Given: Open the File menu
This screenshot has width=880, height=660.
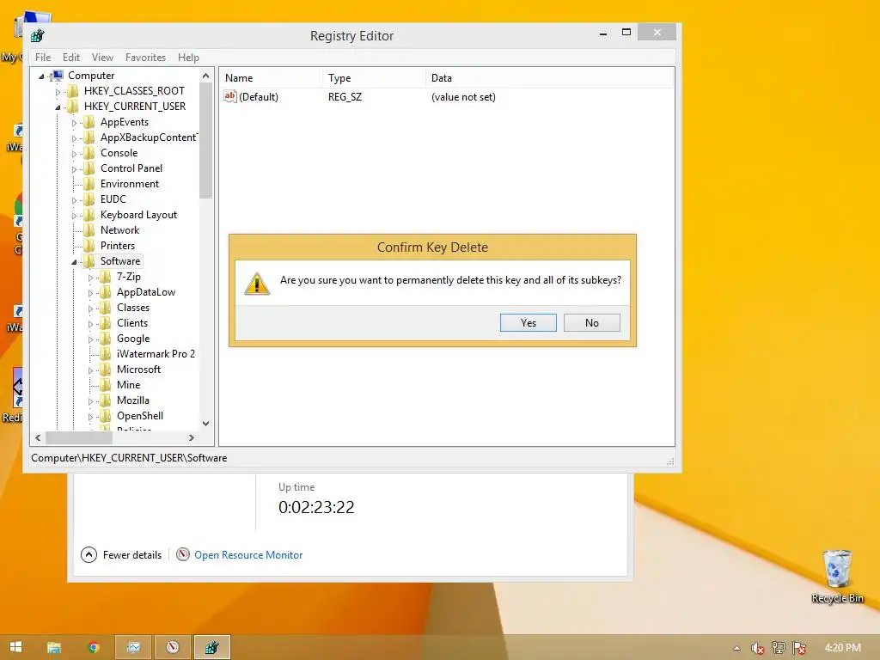Looking at the screenshot, I should [x=43, y=58].
